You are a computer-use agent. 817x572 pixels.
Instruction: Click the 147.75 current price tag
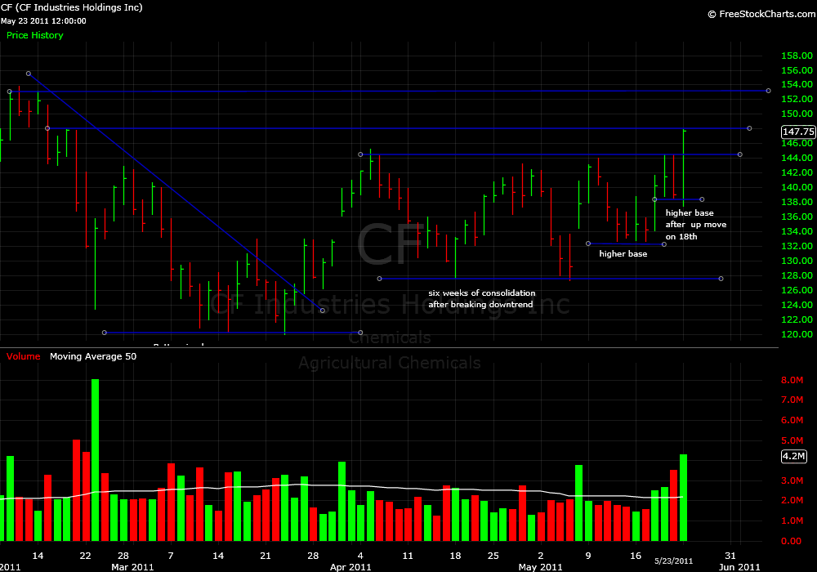pyautogui.click(x=798, y=132)
